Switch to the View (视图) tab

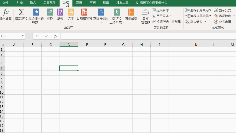106,3
